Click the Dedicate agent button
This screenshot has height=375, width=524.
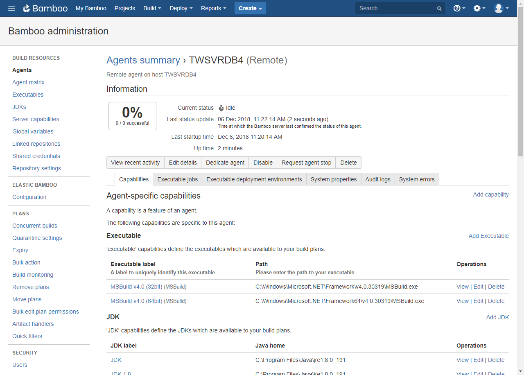pyautogui.click(x=225, y=163)
